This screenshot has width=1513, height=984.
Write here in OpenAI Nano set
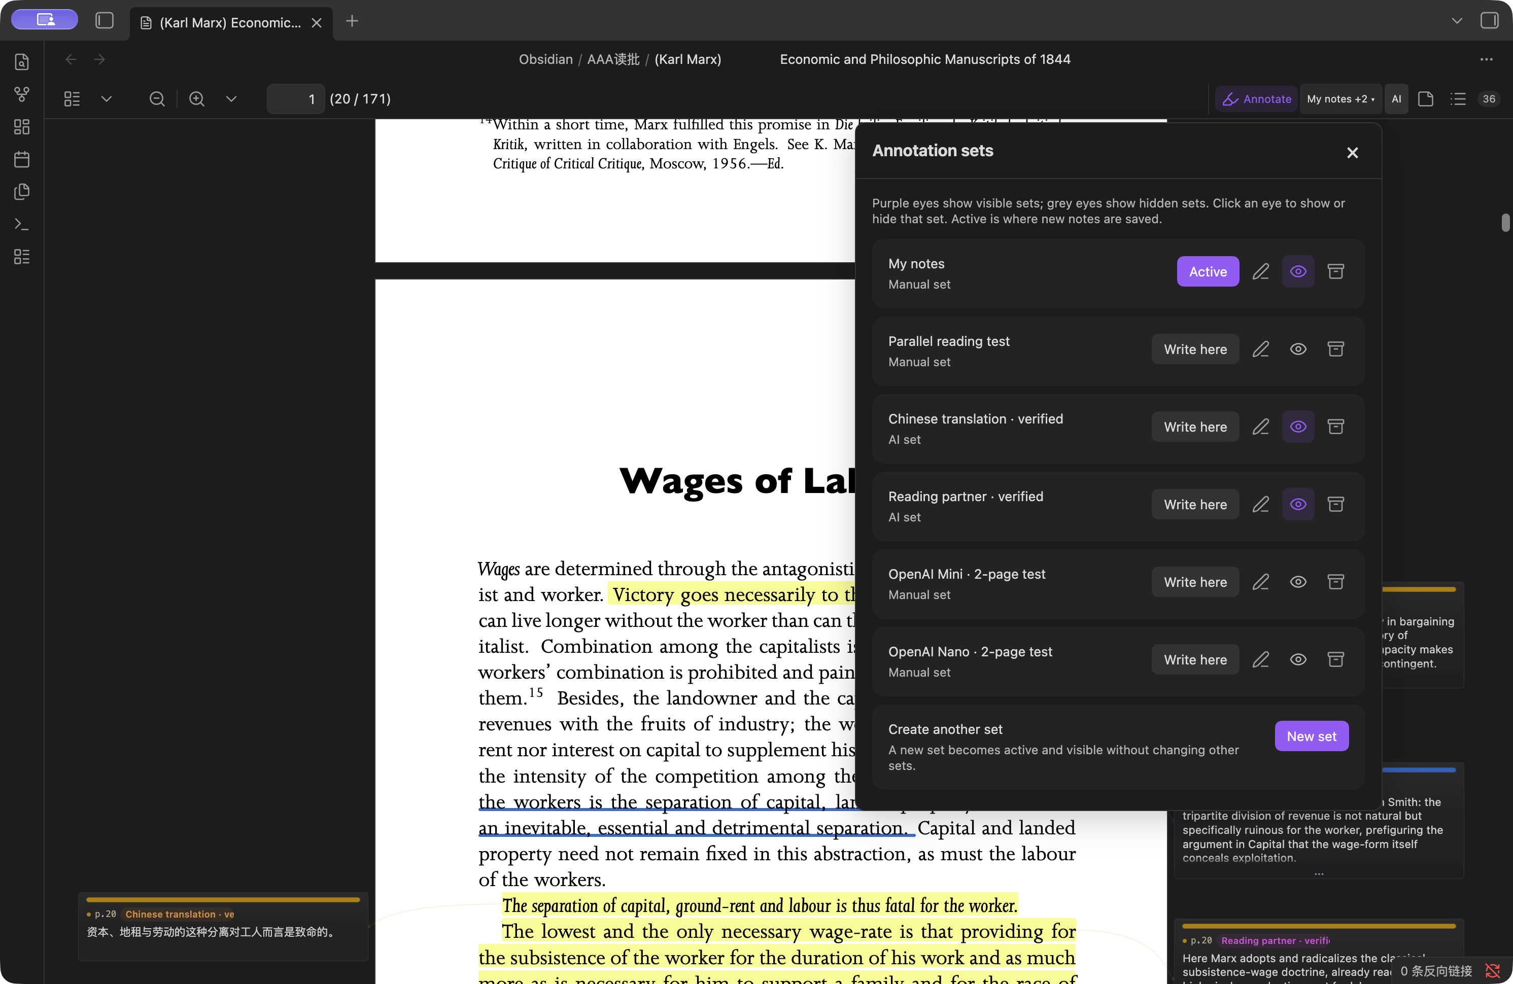point(1195,659)
